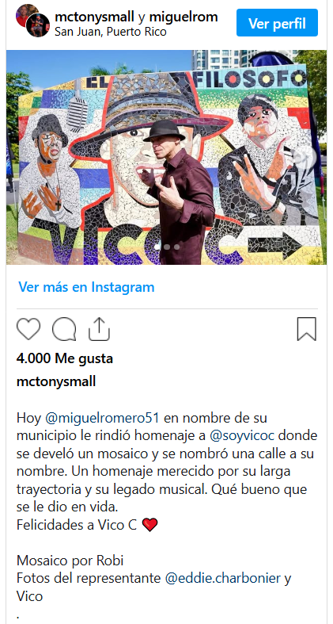333x624 pixels.
Task: View the 4.000 Me gusta likes list
Action: 65,358
